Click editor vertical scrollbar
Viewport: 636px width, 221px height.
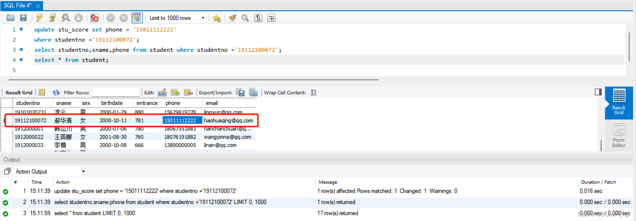tap(629, 47)
